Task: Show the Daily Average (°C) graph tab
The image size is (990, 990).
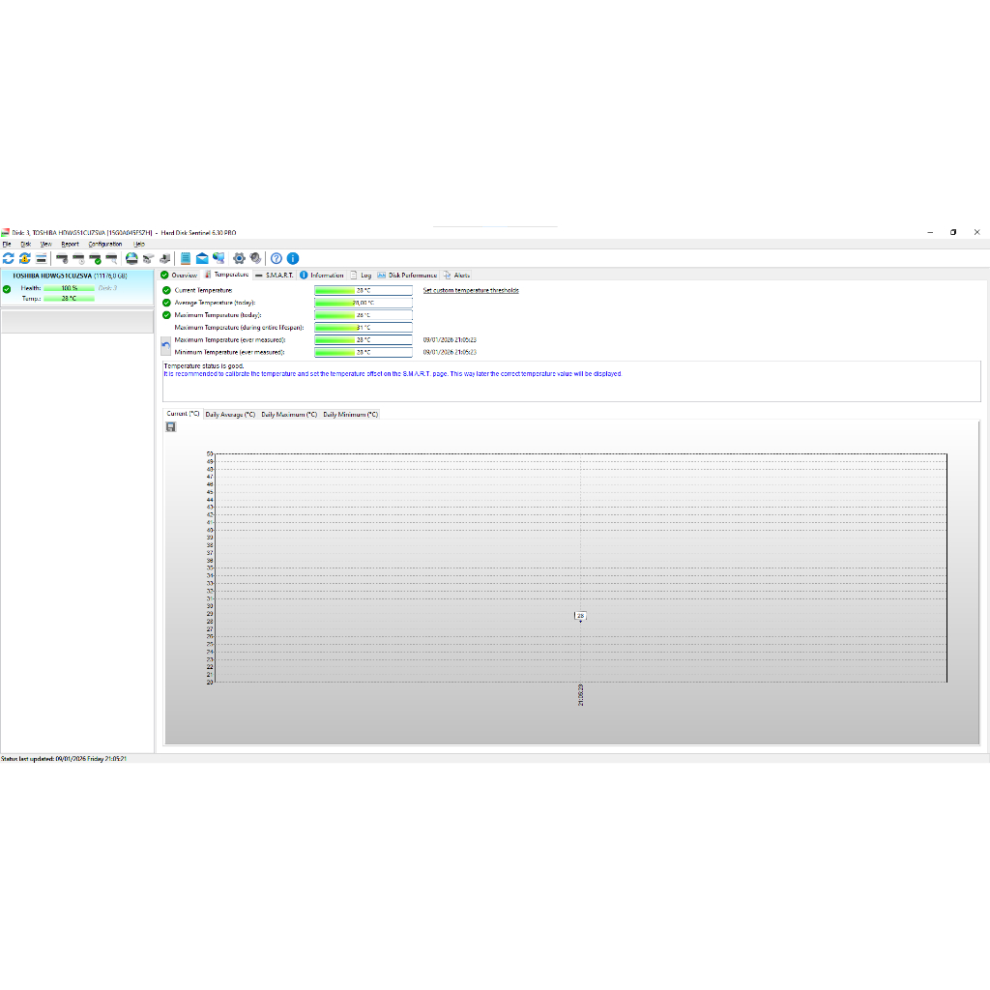Action: coord(230,414)
